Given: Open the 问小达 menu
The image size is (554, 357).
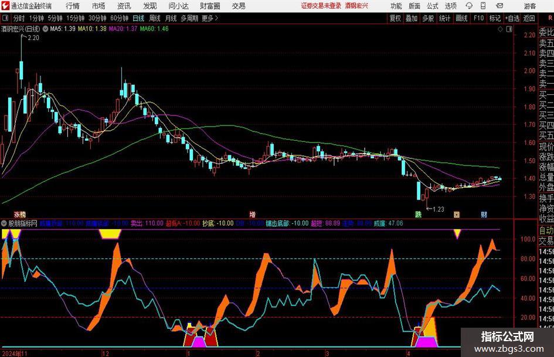Looking at the screenshot, I should [178, 6].
